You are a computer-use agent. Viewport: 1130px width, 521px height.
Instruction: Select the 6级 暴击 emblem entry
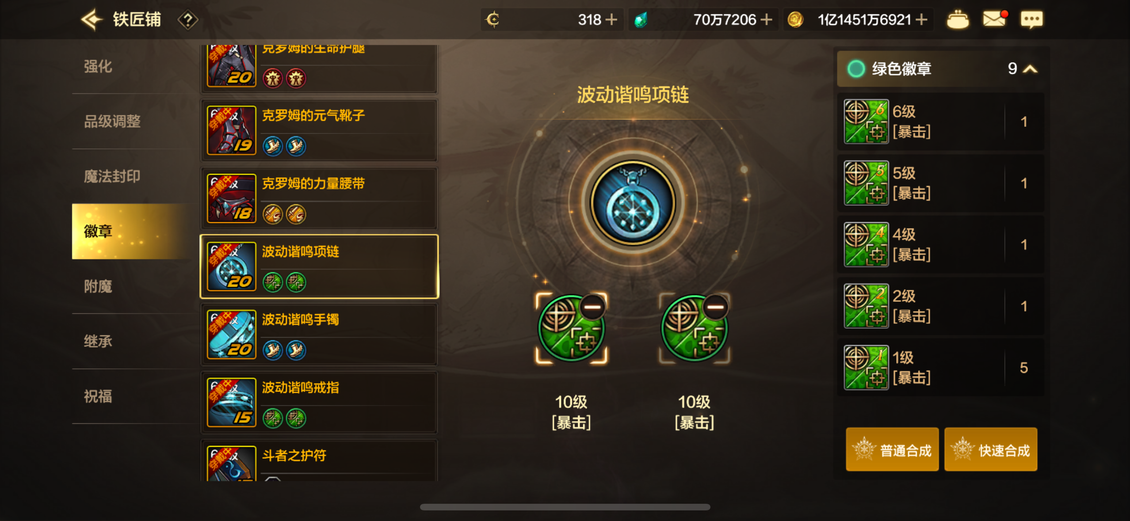tap(941, 122)
